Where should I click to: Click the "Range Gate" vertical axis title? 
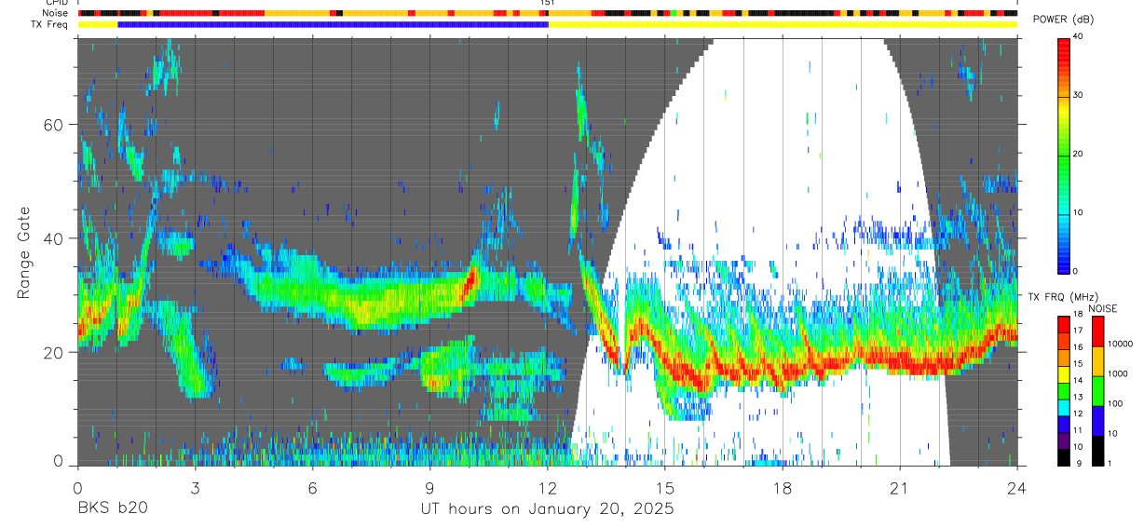[25, 253]
